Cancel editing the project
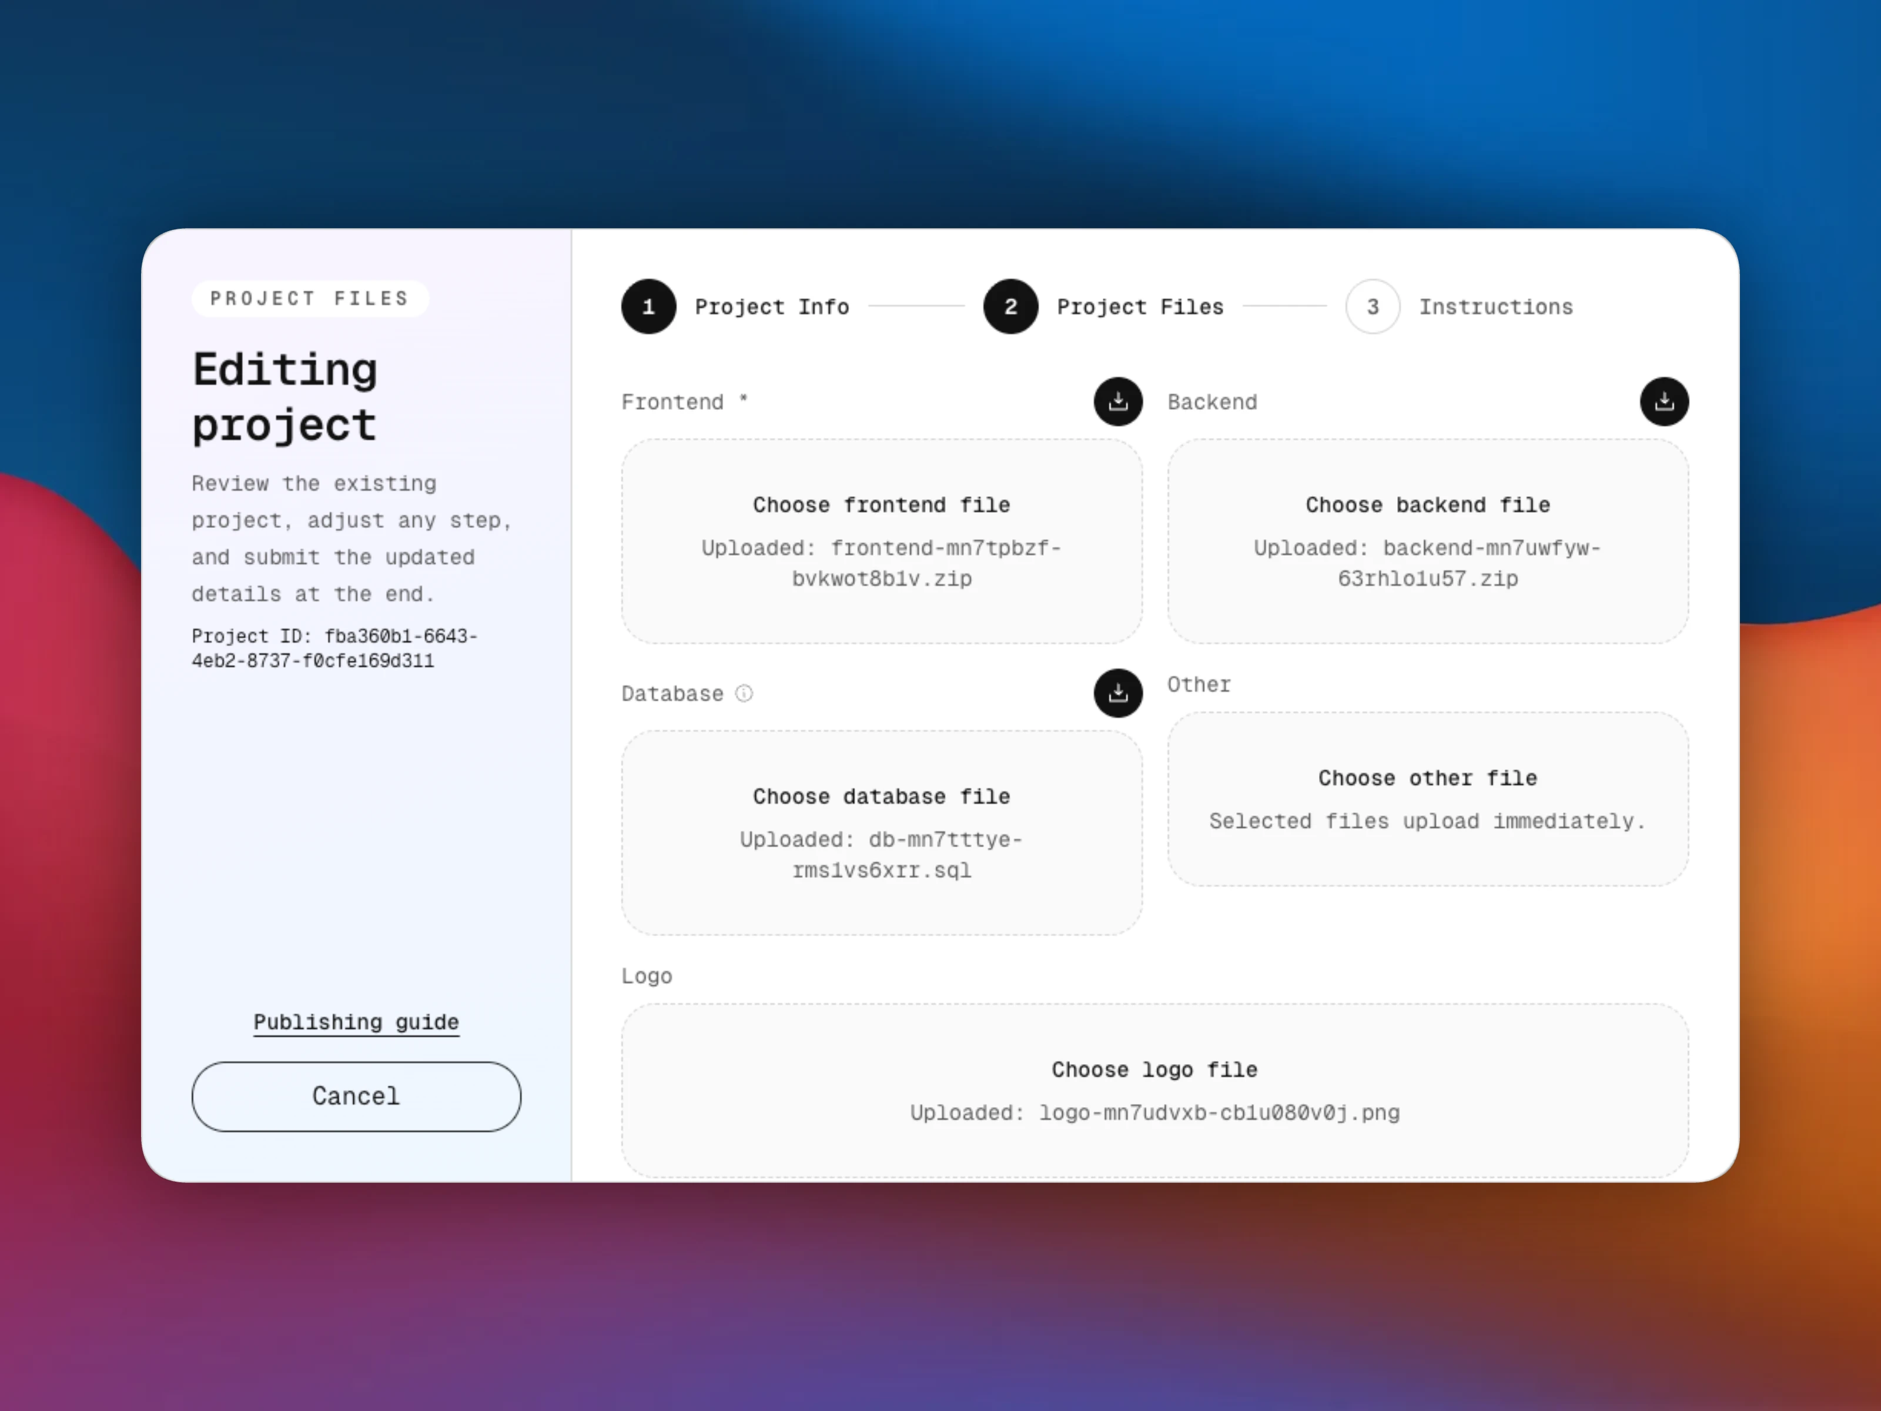1881x1411 pixels. [x=356, y=1095]
